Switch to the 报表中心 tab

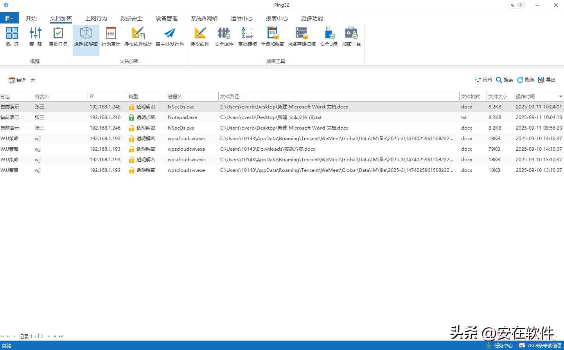[x=277, y=18]
